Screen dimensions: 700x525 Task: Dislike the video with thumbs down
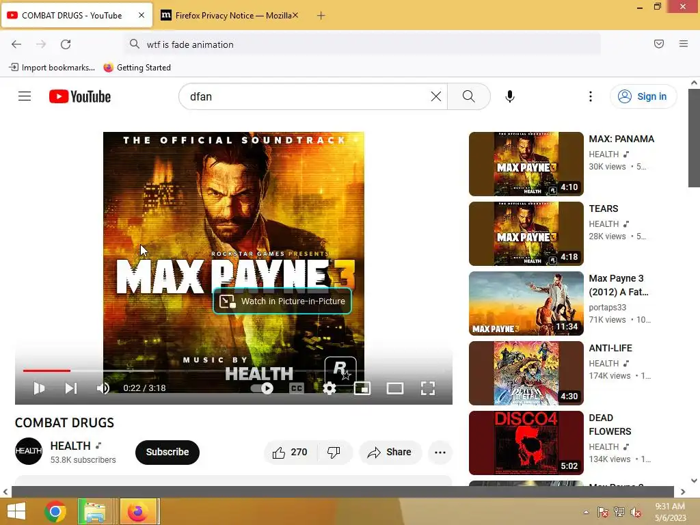click(x=334, y=453)
